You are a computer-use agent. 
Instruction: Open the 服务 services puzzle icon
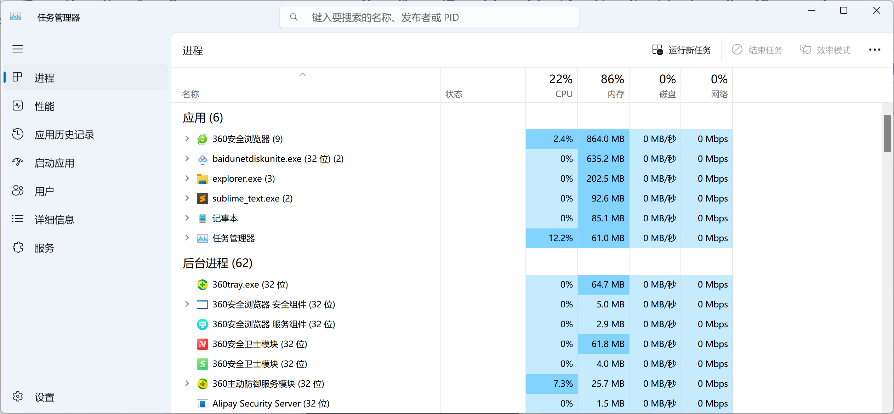tap(18, 248)
